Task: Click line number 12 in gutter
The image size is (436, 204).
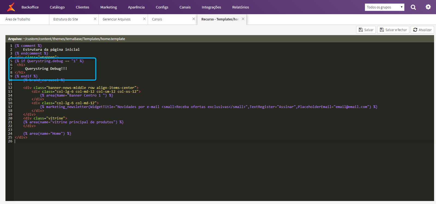Action: [x=10, y=88]
